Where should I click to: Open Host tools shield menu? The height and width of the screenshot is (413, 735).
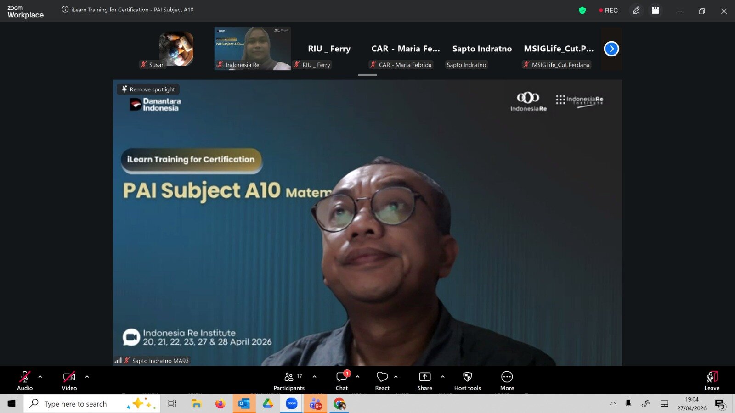(x=468, y=380)
